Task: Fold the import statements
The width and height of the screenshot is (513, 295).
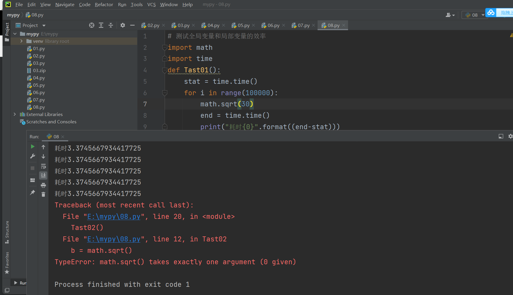Action: click(x=165, y=47)
